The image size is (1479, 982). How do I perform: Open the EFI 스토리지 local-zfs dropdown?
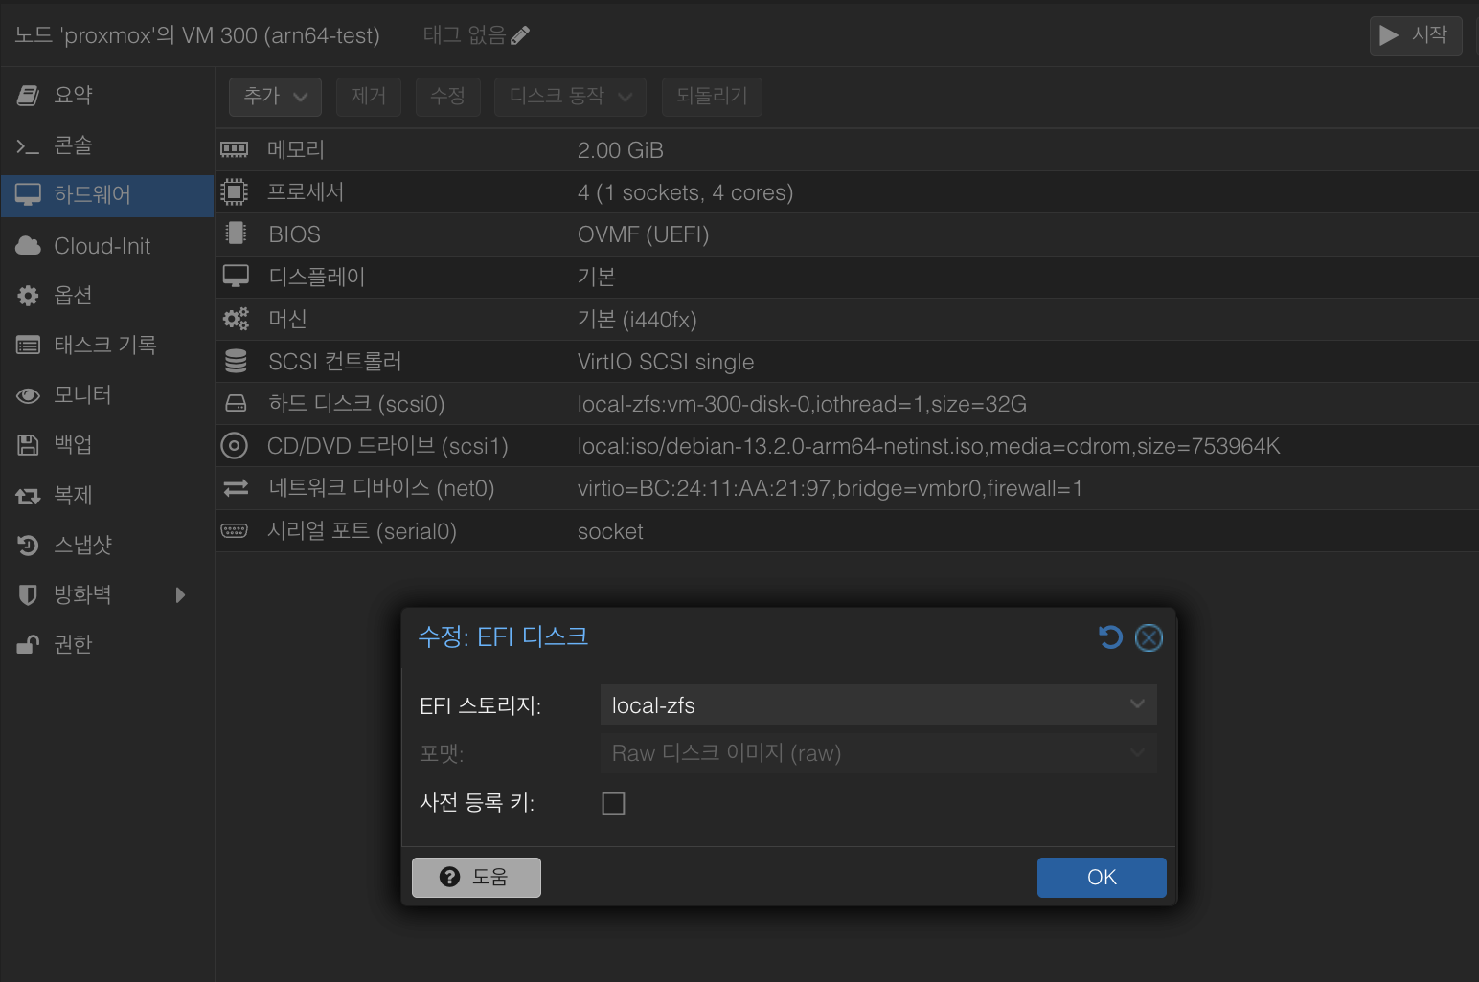click(877, 705)
